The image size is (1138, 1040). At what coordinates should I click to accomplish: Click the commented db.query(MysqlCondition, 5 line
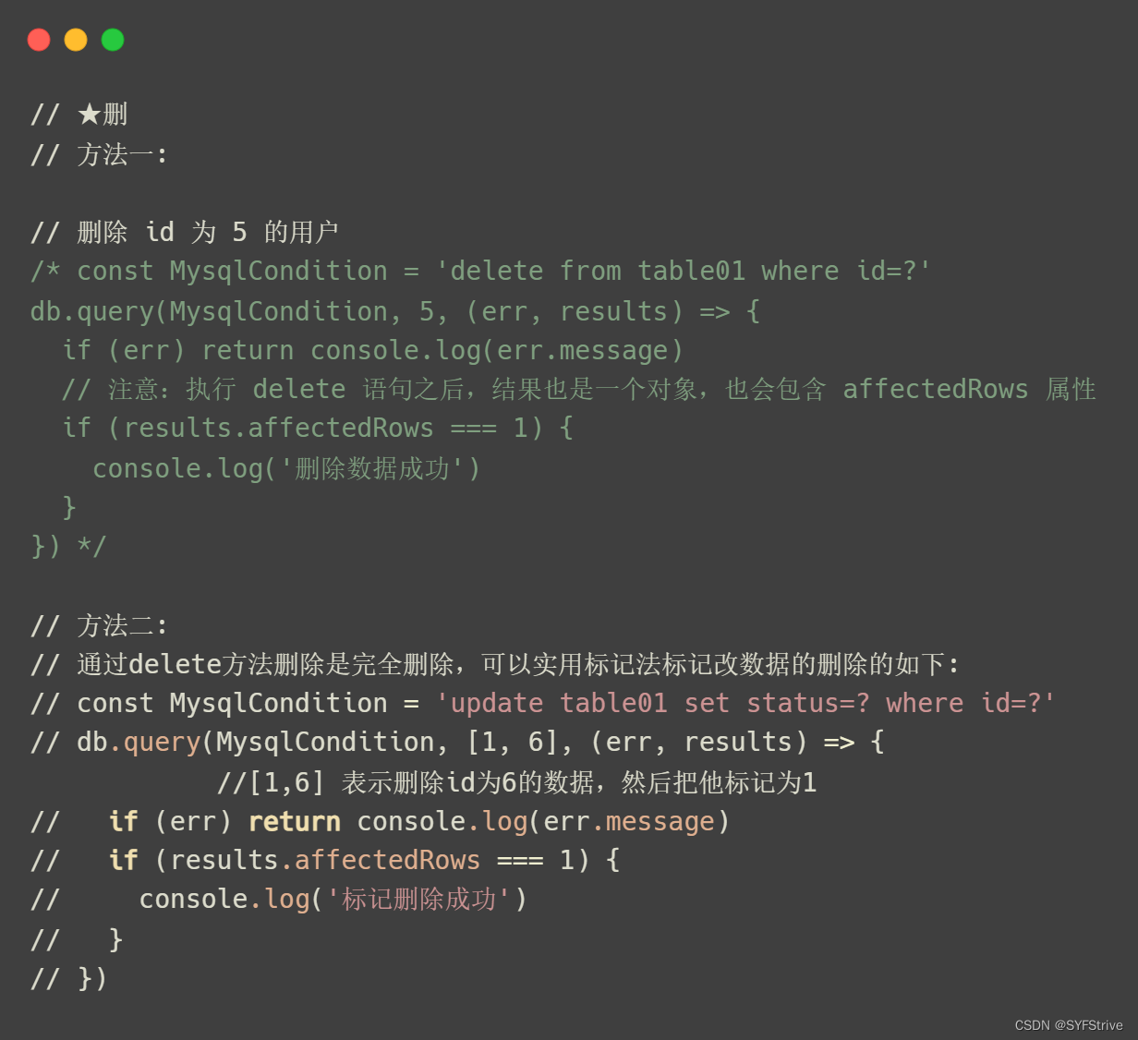coord(395,311)
